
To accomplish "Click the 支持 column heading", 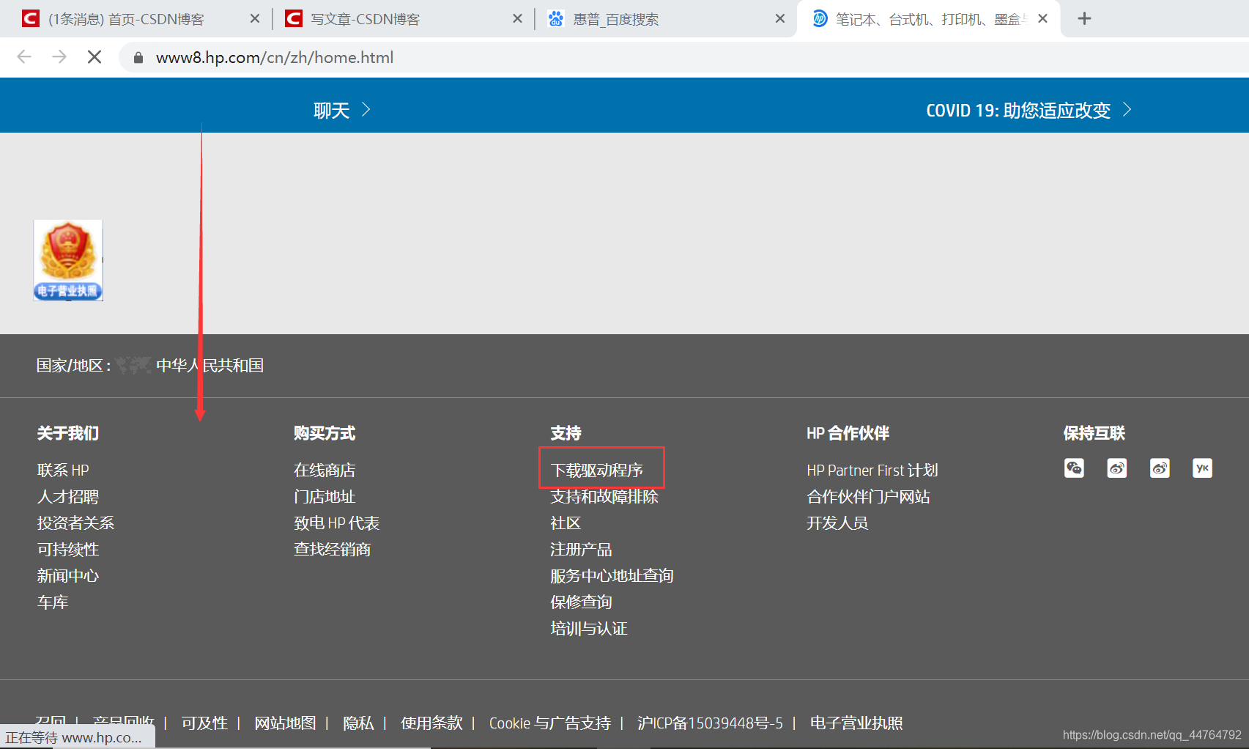I will [x=566, y=433].
